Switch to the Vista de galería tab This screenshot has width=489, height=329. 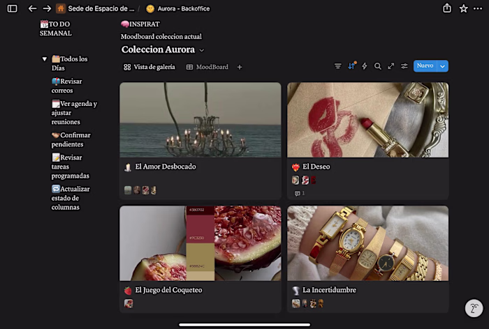tap(149, 67)
